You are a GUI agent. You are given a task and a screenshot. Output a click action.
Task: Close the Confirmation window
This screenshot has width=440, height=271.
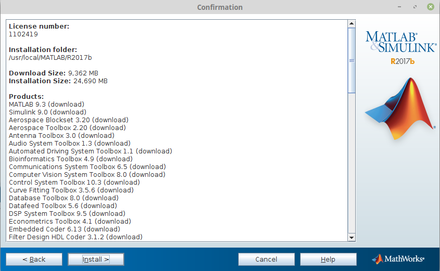tap(430, 7)
